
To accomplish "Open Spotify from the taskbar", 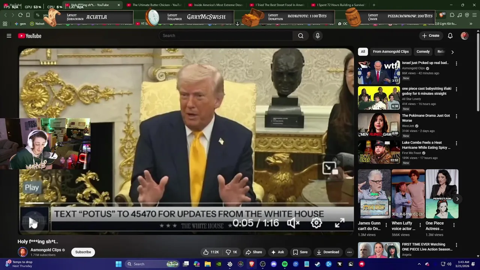I will pyautogui.click(x=285, y=264).
